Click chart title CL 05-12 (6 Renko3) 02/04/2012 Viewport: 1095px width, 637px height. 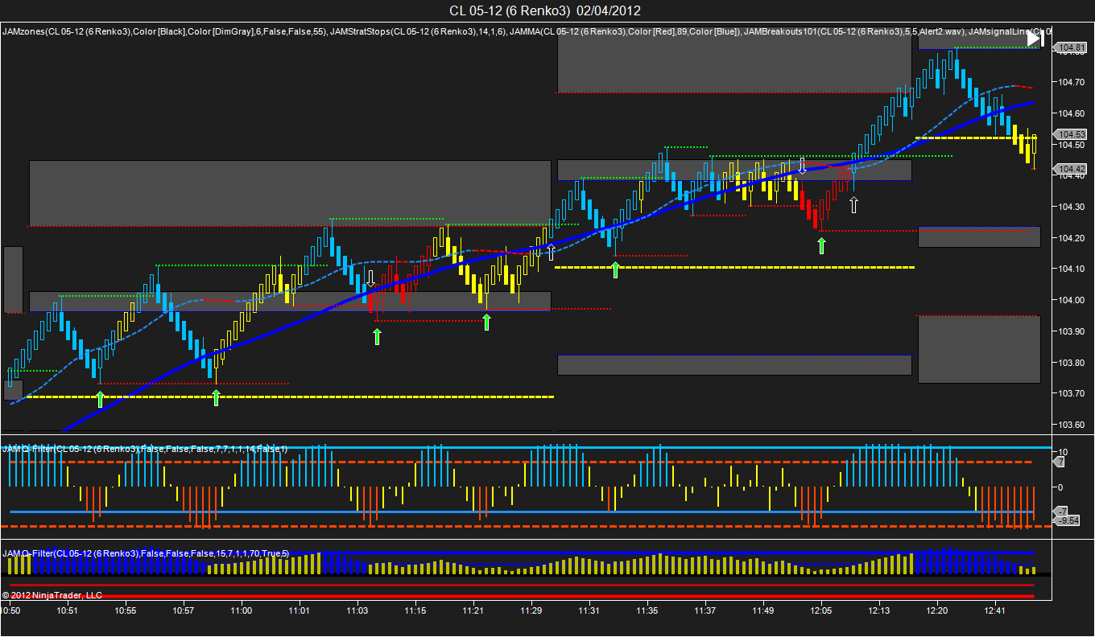[x=546, y=10]
